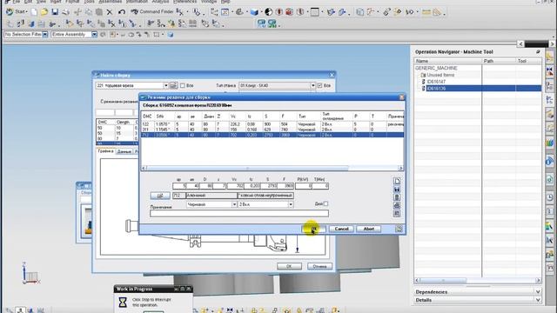The width and height of the screenshot is (557, 313).
Task: Toggle the Все checkbox beside machine type
Action: point(319,85)
